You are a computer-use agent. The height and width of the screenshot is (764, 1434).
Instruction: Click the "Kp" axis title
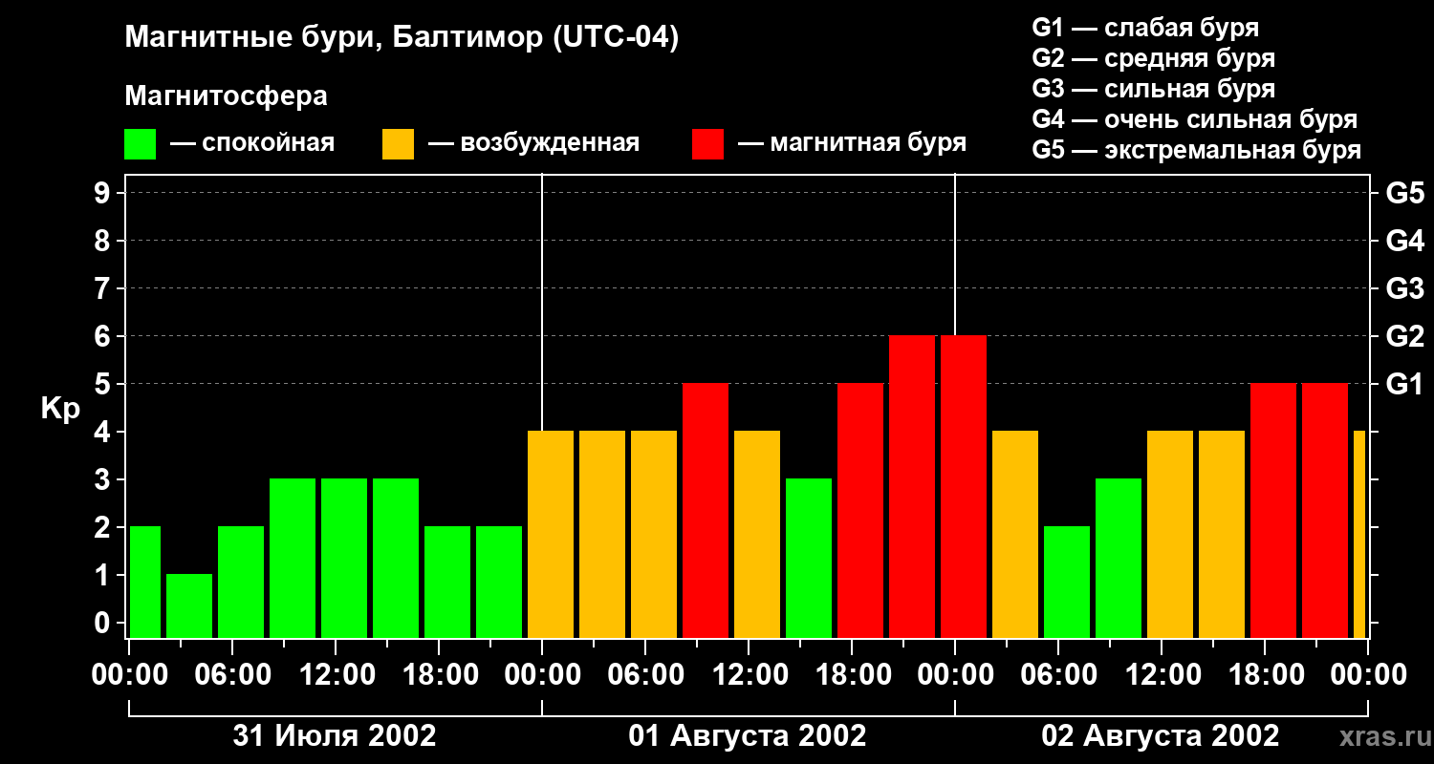[x=60, y=409]
